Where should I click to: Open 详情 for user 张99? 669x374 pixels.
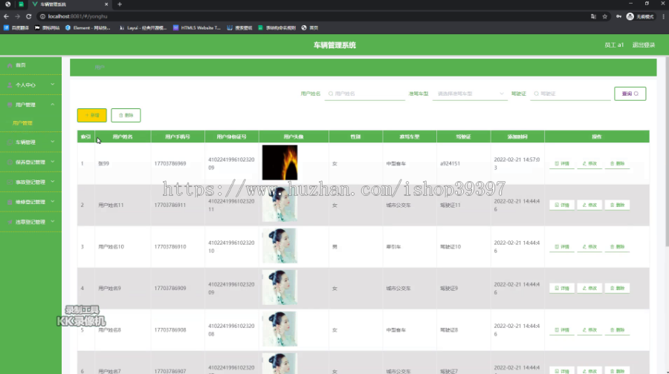[x=562, y=163]
